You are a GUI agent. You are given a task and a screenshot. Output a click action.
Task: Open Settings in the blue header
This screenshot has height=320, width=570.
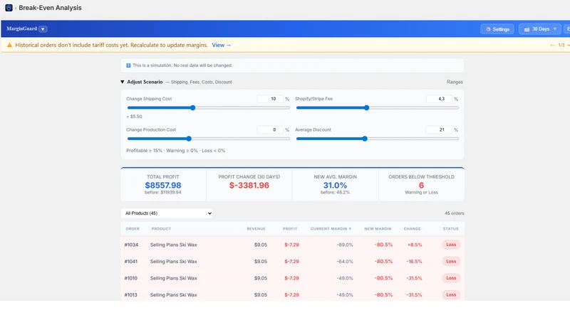pos(497,29)
